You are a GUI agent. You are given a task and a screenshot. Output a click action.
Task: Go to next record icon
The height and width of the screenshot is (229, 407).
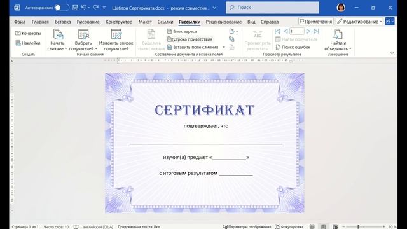pyautogui.click(x=308, y=31)
